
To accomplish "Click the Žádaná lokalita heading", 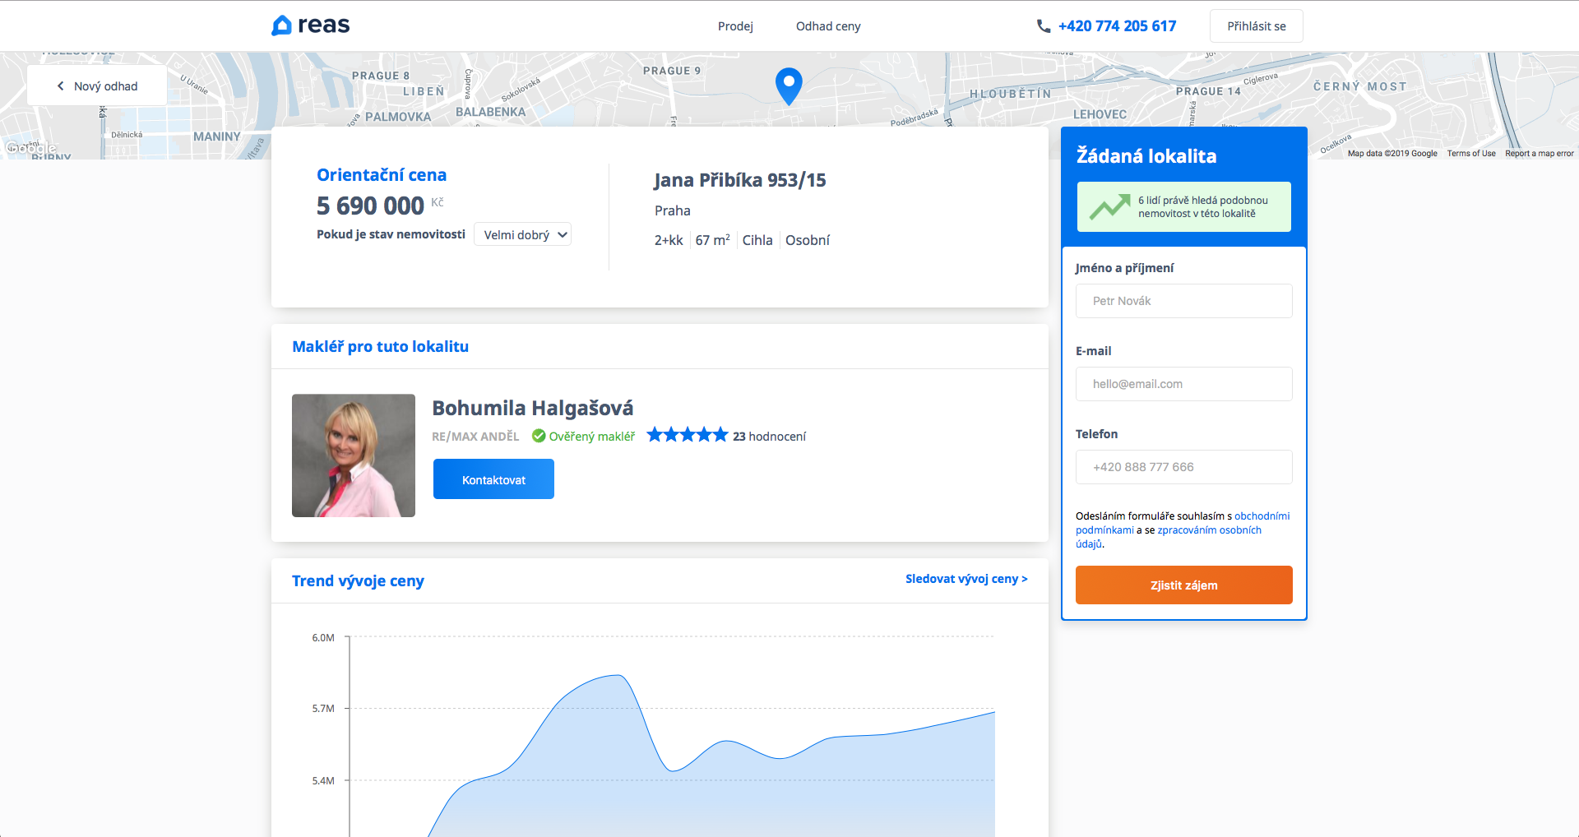I will [1146, 156].
